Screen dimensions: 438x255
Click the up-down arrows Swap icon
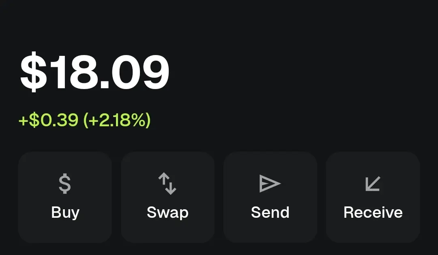pyautogui.click(x=167, y=184)
